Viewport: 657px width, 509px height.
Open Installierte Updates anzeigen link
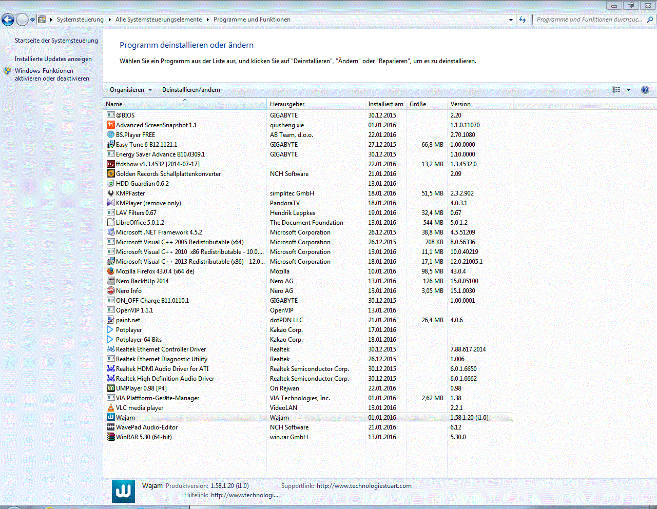point(53,59)
